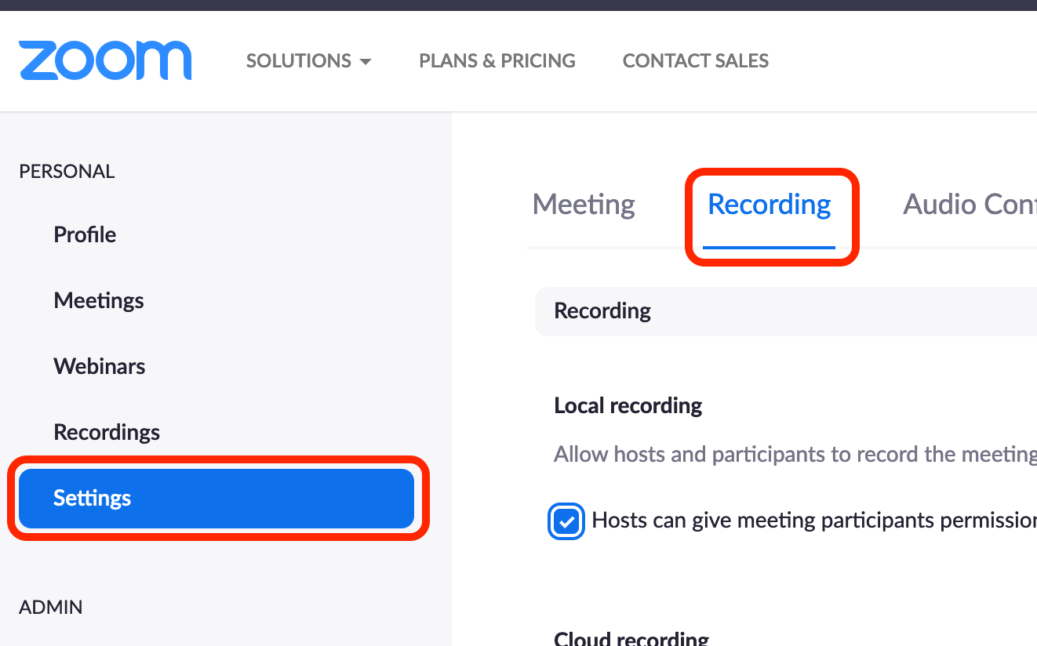Click the Cloud recording heading
Screen dimensions: 1037x646
click(x=631, y=638)
